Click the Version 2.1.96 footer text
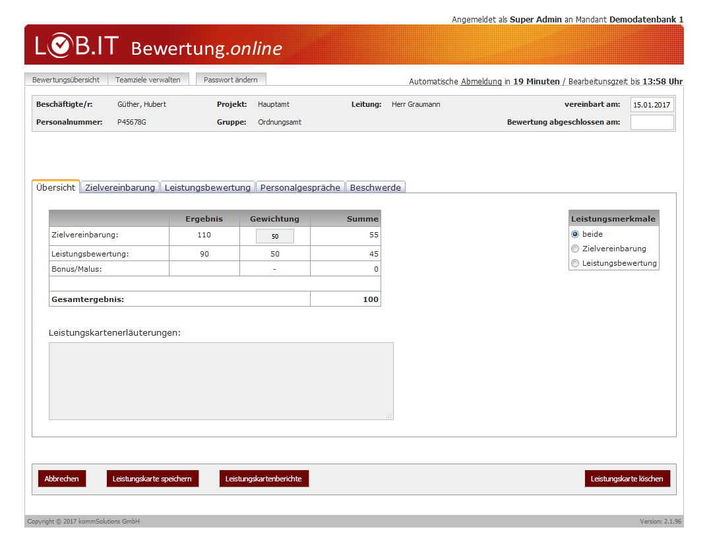Image resolution: width=709 pixels, height=546 pixels. [661, 521]
